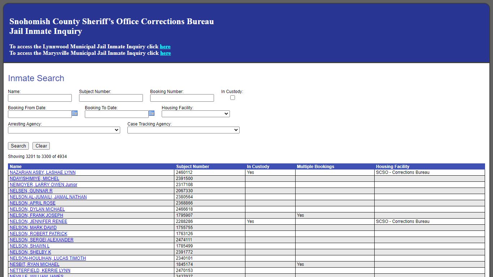Open inmate NAZARIAN ASBY, LASHAE LYNN
This screenshot has height=277, width=493.
click(x=43, y=172)
